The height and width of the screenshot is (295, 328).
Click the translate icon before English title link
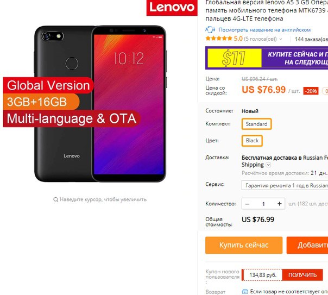[x=210, y=30]
